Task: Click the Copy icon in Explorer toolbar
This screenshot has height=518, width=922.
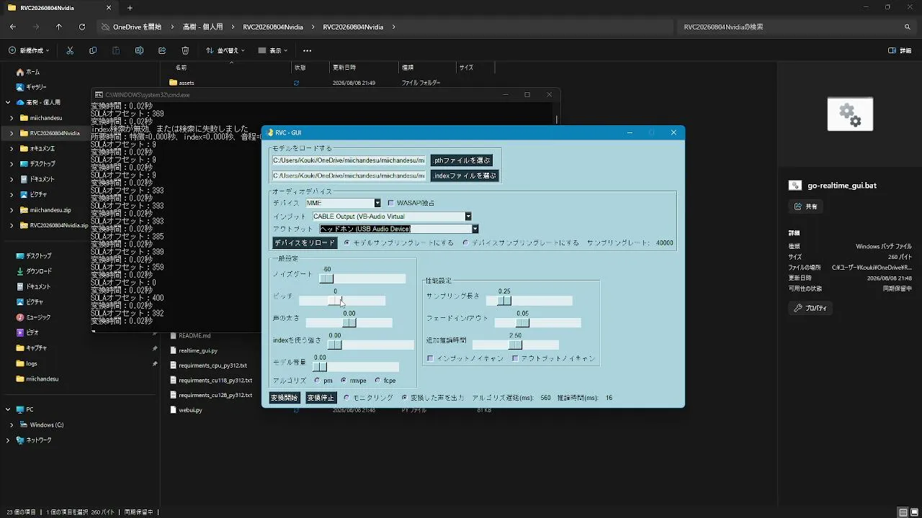Action: tap(93, 50)
